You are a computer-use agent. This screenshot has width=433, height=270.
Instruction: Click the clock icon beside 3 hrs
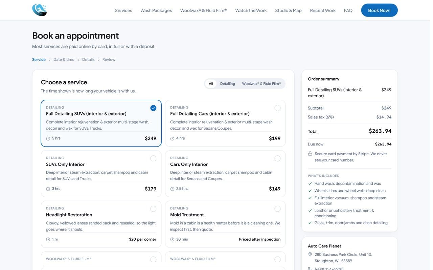(48, 189)
